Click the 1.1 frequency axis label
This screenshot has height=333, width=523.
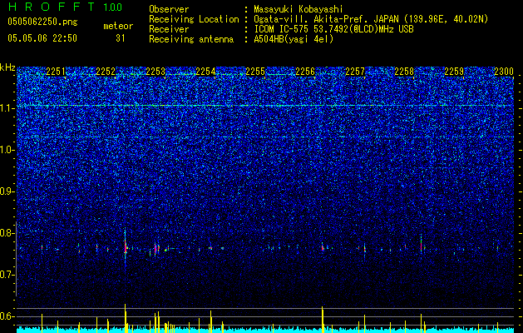tap(7, 108)
